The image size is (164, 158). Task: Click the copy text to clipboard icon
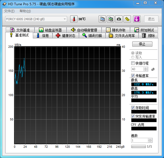coord(102,19)
